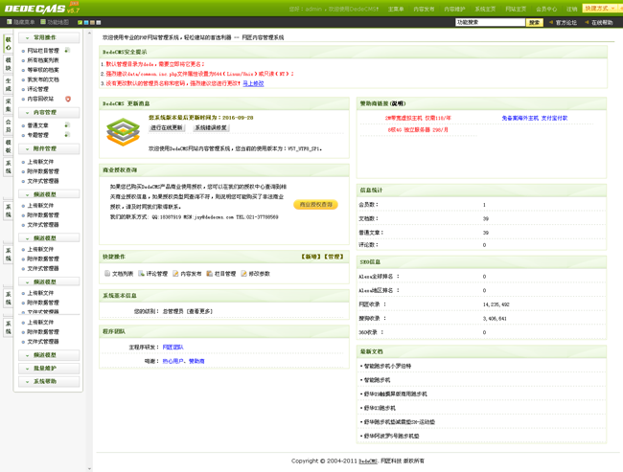Viewport: 623px width, 472px height.
Task: Click the document icon beside 网站栏目管理
Action: tap(67, 51)
